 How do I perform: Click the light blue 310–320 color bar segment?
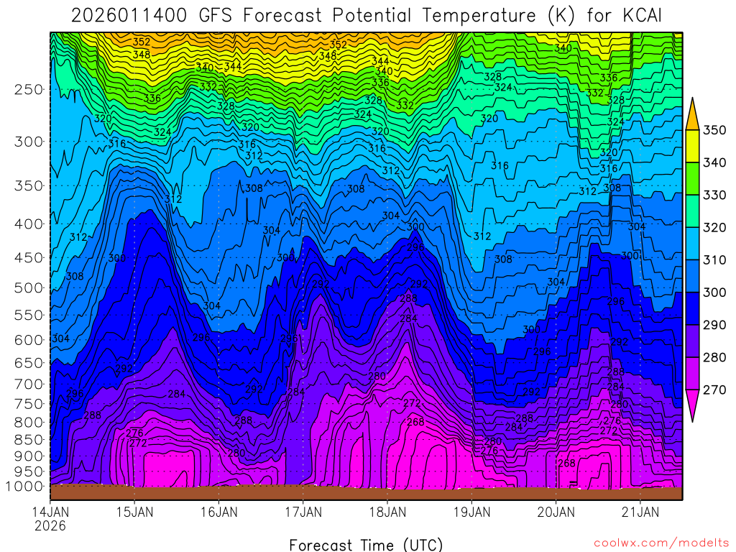(x=692, y=243)
